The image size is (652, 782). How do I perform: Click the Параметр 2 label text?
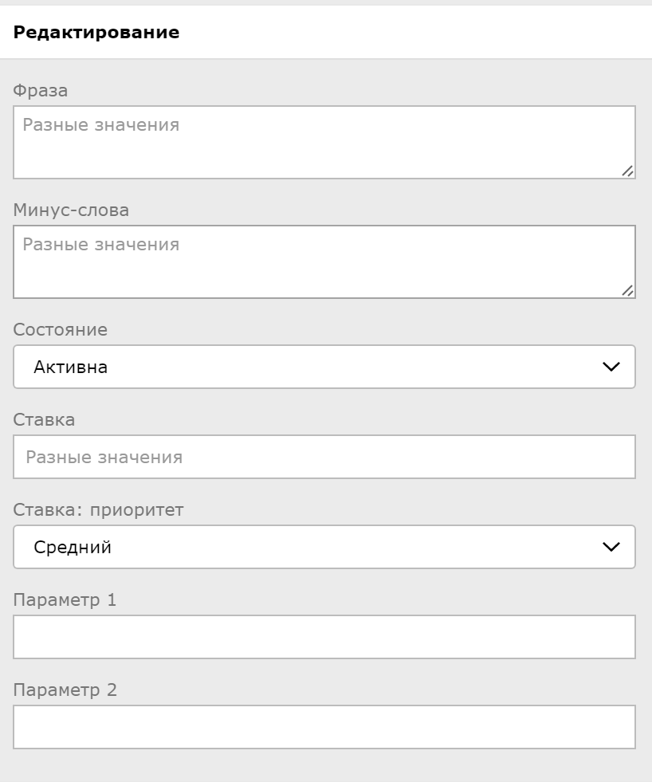coord(65,690)
